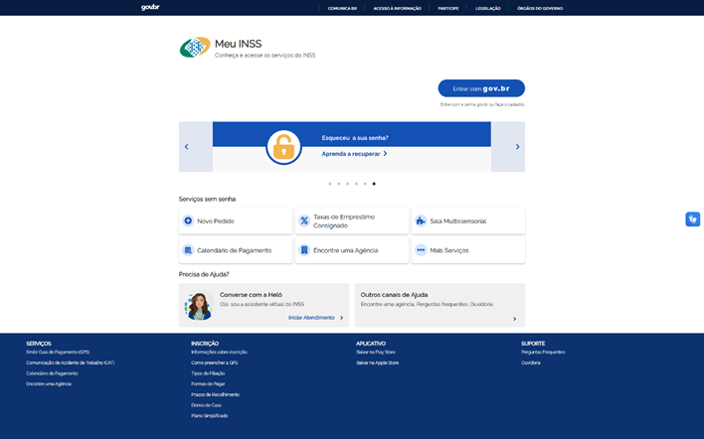Image resolution: width=704 pixels, height=439 pixels.
Task: Open Encontre uma Agência card
Action: tap(352, 250)
